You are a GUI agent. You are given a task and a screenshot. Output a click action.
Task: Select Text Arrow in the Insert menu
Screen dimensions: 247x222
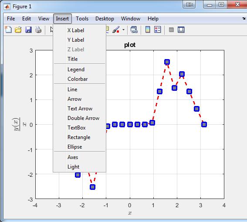coord(80,109)
